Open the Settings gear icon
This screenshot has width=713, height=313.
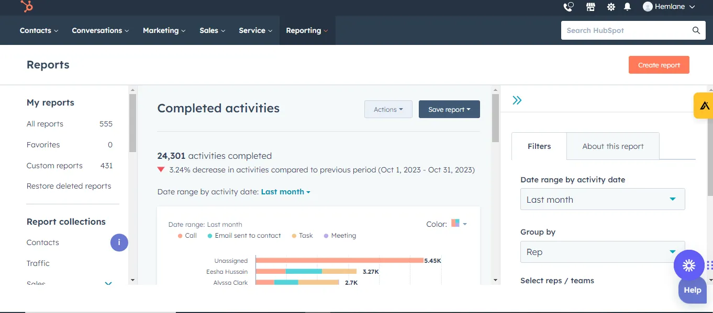(611, 7)
